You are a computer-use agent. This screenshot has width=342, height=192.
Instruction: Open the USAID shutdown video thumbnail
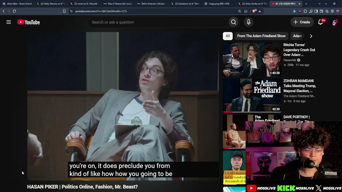[234, 167]
